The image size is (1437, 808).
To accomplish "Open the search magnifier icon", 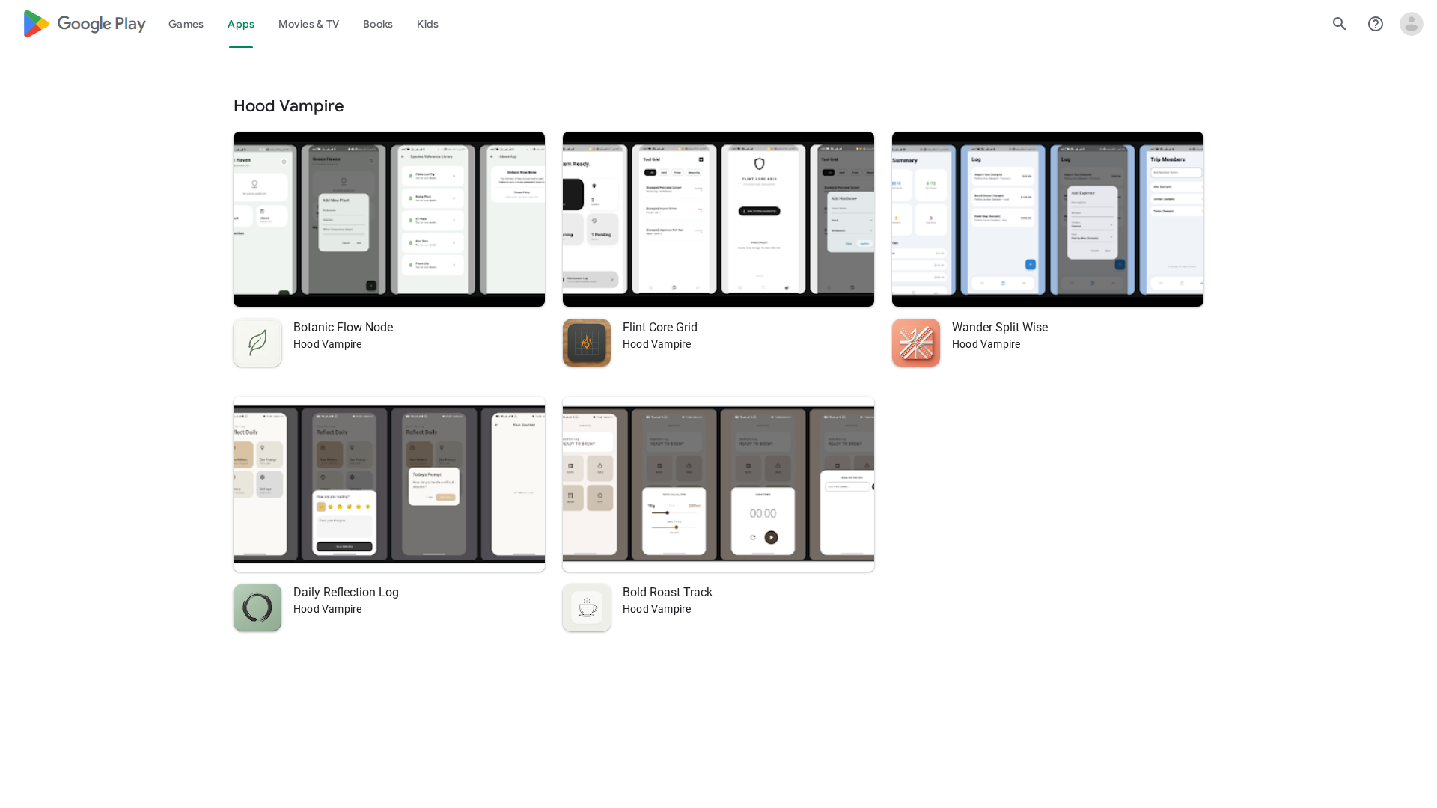I will (1339, 24).
